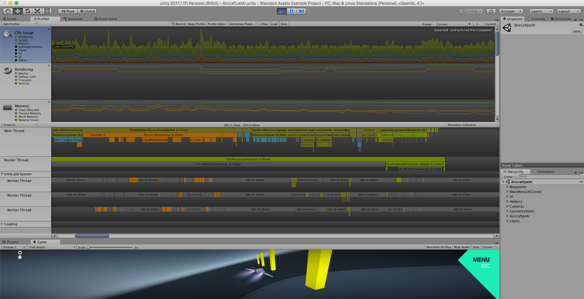Image resolution: width=584 pixels, height=299 pixels.
Task: Switch to the Animator tab
Action: point(73,19)
